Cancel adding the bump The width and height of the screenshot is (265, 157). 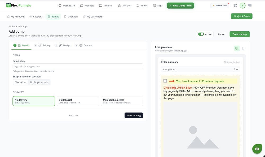point(221,34)
